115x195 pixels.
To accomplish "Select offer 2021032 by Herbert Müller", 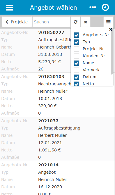I will coord(57,139).
